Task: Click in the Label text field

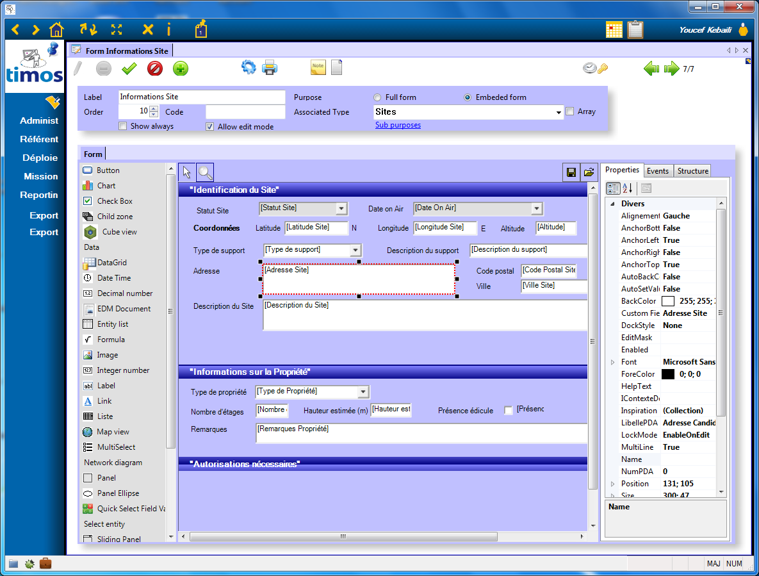Action: click(x=201, y=97)
